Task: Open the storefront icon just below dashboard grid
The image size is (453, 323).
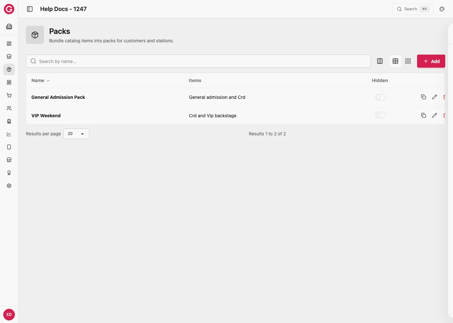Action: (x=9, y=57)
